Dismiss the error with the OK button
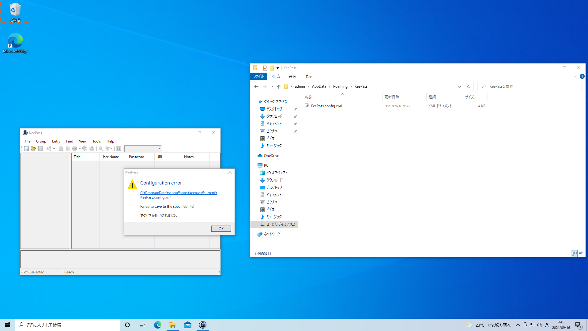Screen dimensions: 588x331 (221, 229)
